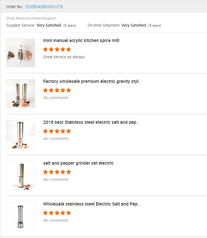
Task: Click the 'Great service as always' comment
Action: point(64,57)
